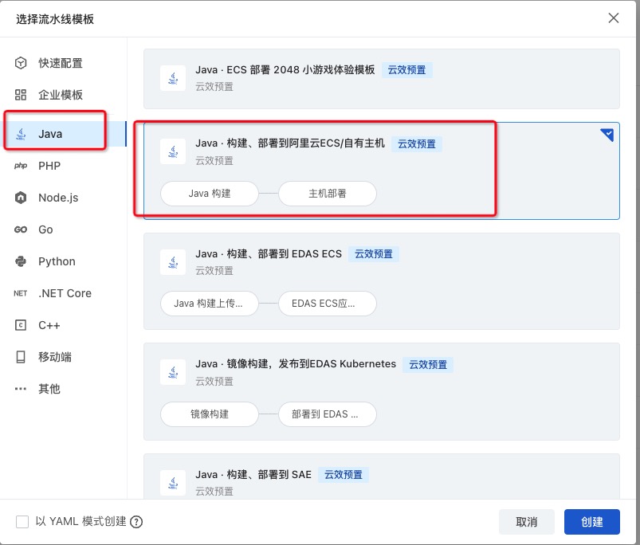
Task: Select the Node.js template category
Action: [64, 198]
